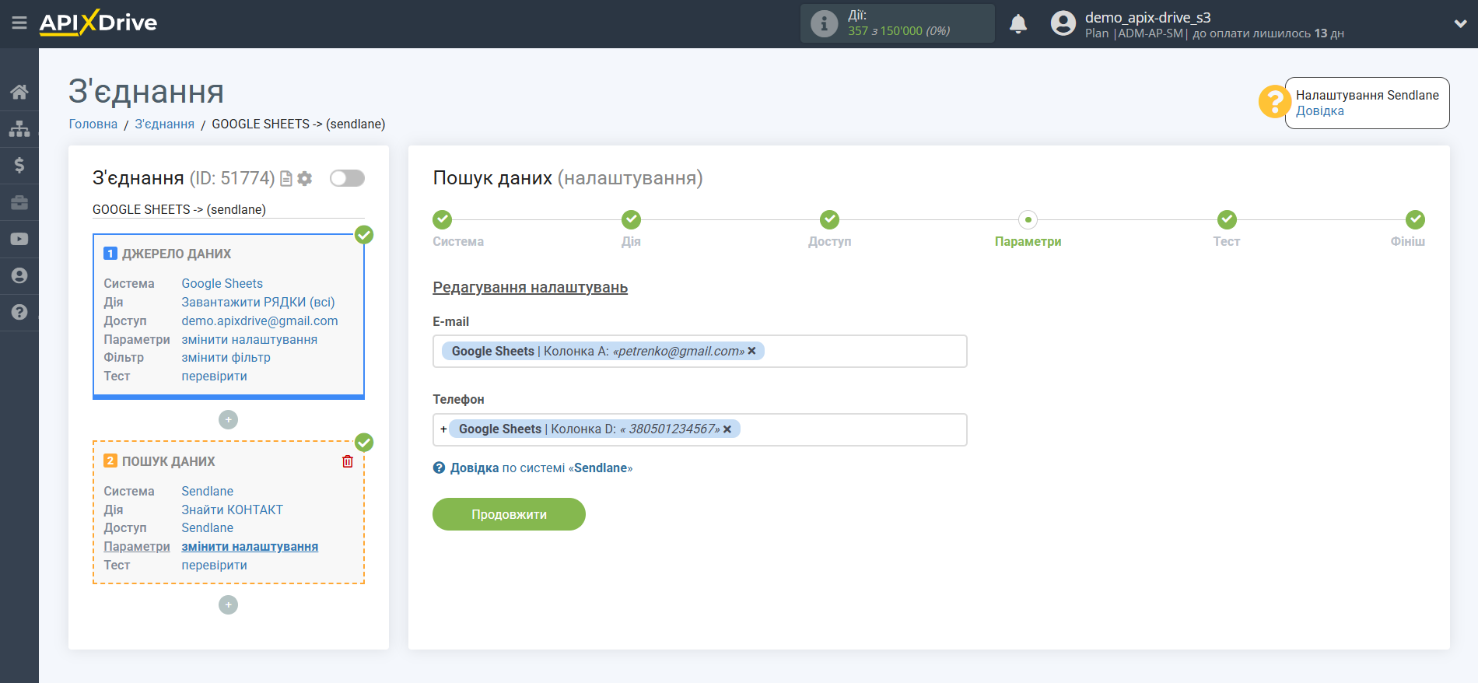Open the notifications bell
Screen dimensions: 1478x683
point(1018,24)
